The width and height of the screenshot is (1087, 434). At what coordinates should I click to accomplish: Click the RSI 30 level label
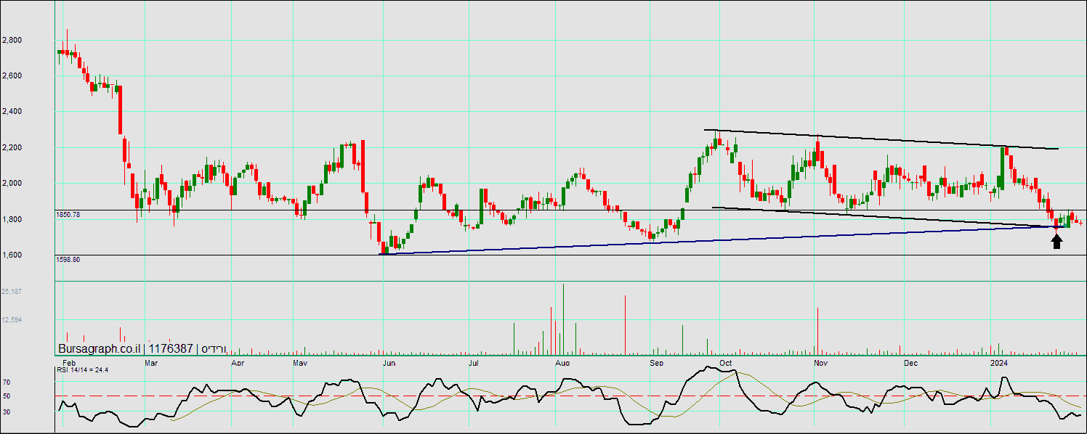(6, 412)
